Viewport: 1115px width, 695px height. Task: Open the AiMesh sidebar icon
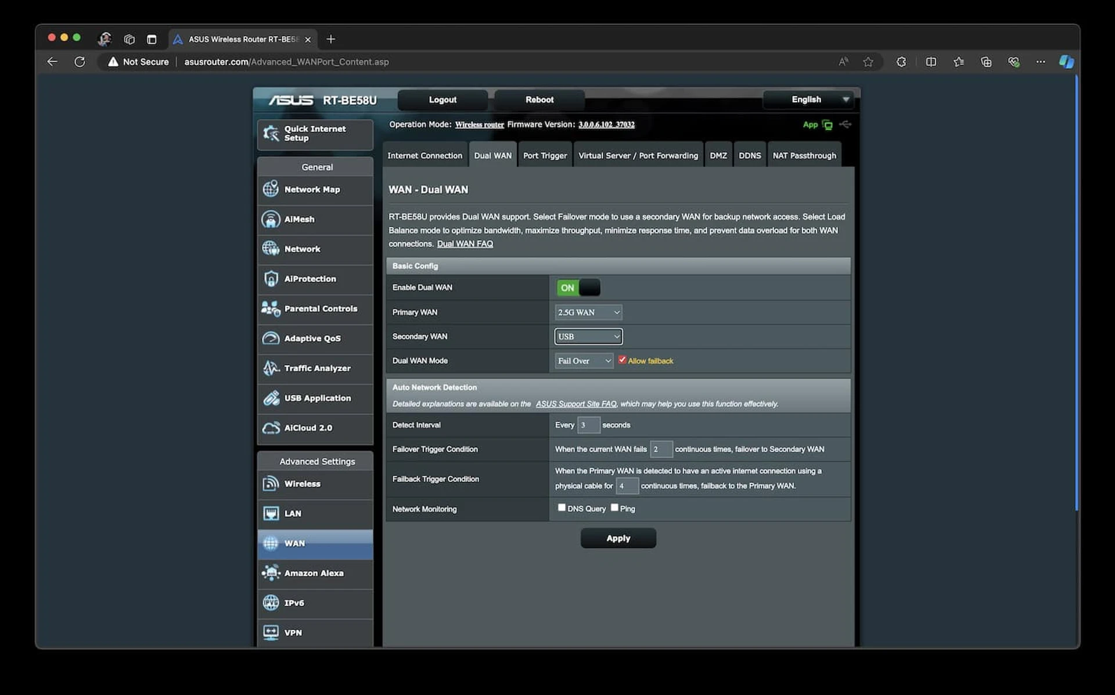pyautogui.click(x=271, y=219)
